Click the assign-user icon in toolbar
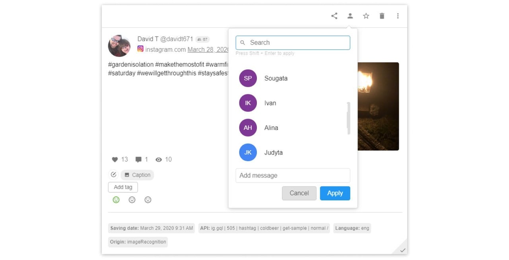The width and height of the screenshot is (509, 260). point(350,16)
